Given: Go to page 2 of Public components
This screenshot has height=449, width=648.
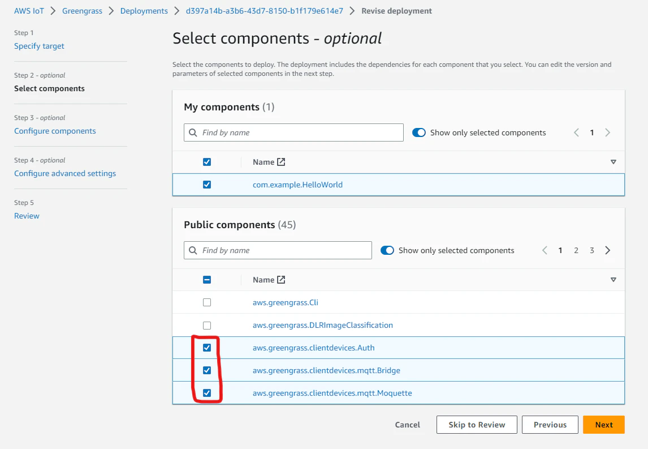Looking at the screenshot, I should click(576, 250).
